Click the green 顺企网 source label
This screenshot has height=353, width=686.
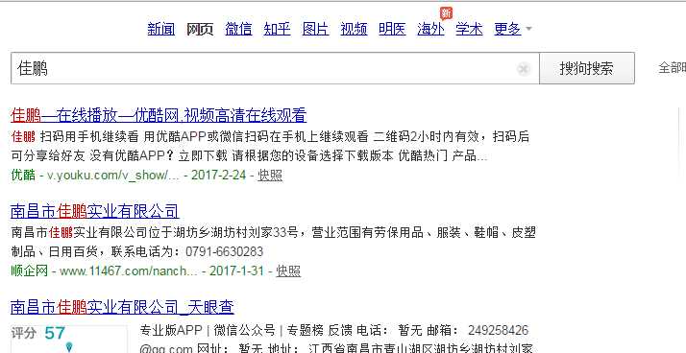pyautogui.click(x=30, y=271)
